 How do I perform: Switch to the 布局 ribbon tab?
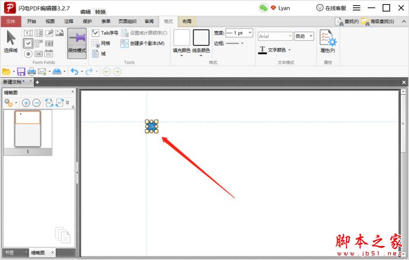point(187,22)
